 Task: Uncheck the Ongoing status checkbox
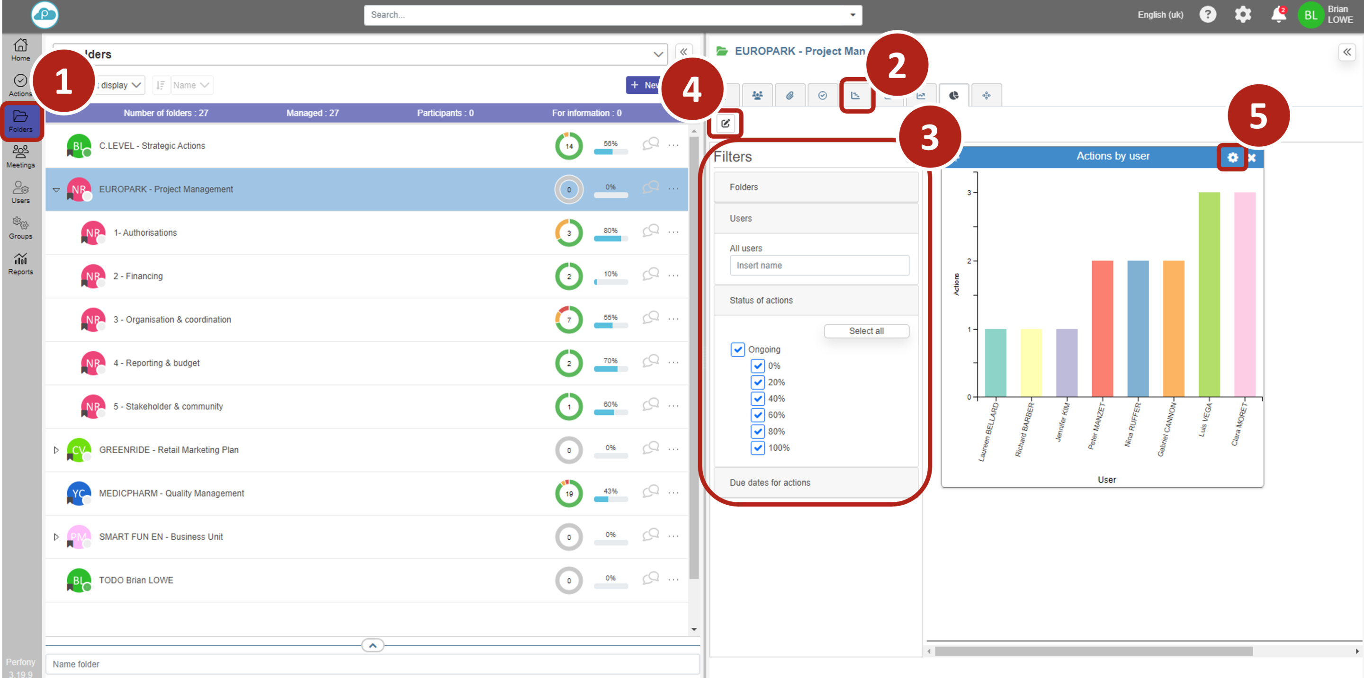tap(737, 349)
